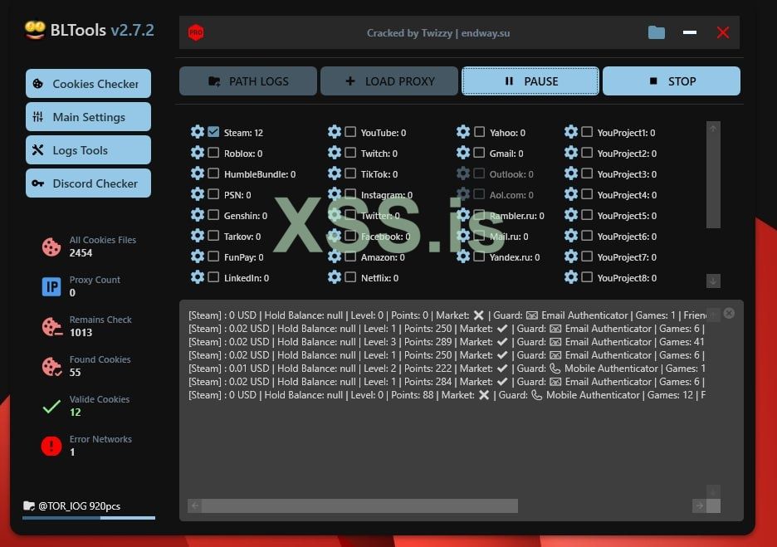Viewport: 777px width, 547px height.
Task: Open the Netflix settings gear icon
Action: pyautogui.click(x=335, y=277)
